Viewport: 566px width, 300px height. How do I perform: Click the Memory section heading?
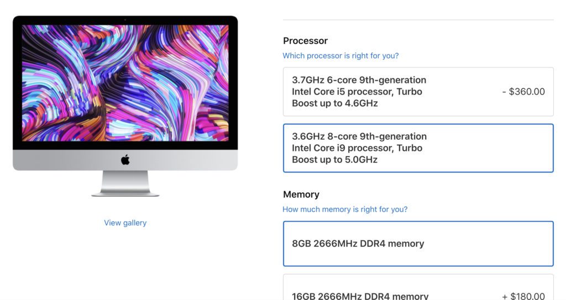pyautogui.click(x=301, y=194)
